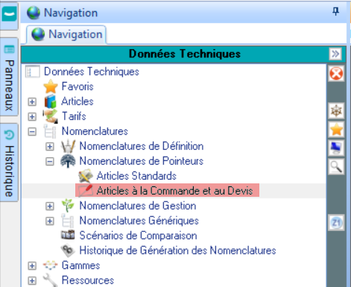The width and height of the screenshot is (351, 287).
Task: Click the red X icon in side toolbar
Action: [x=336, y=74]
